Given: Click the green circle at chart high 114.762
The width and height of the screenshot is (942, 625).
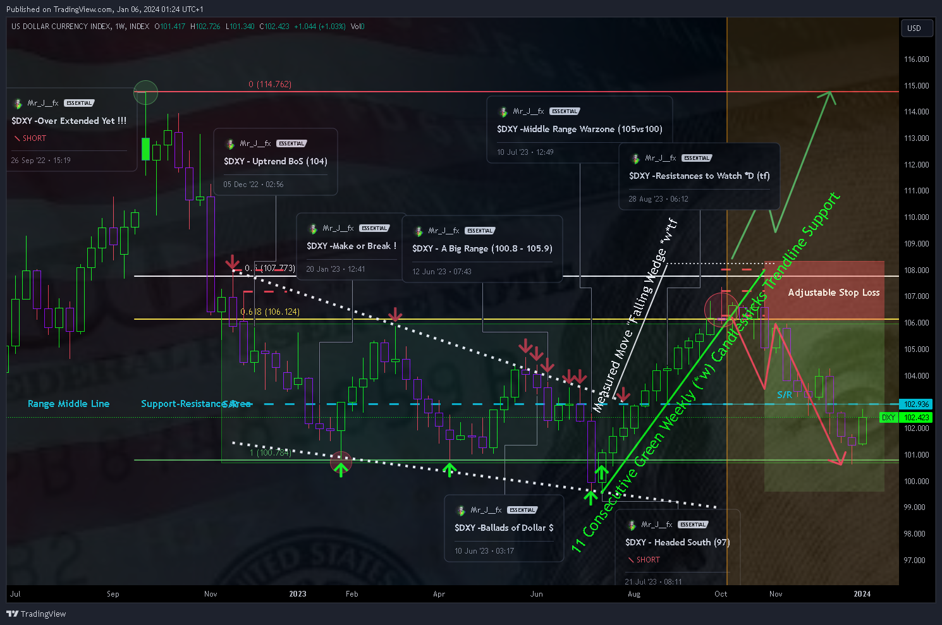Looking at the screenshot, I should pyautogui.click(x=146, y=92).
